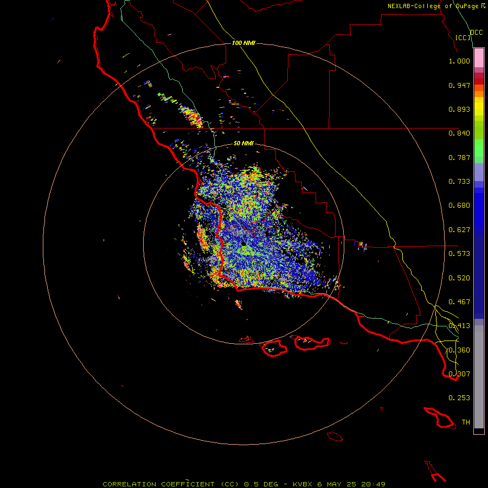Select the 0.680 scale value
Screen dimensions: 488x488
coord(459,206)
